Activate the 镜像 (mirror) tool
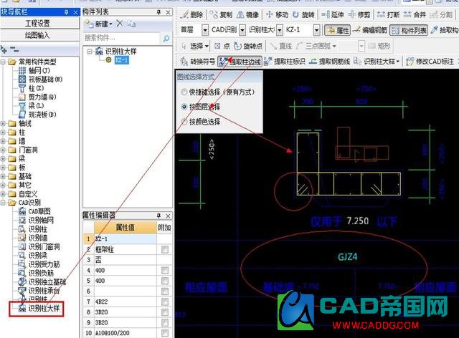Screen dimensions: 459x338 coord(247,14)
